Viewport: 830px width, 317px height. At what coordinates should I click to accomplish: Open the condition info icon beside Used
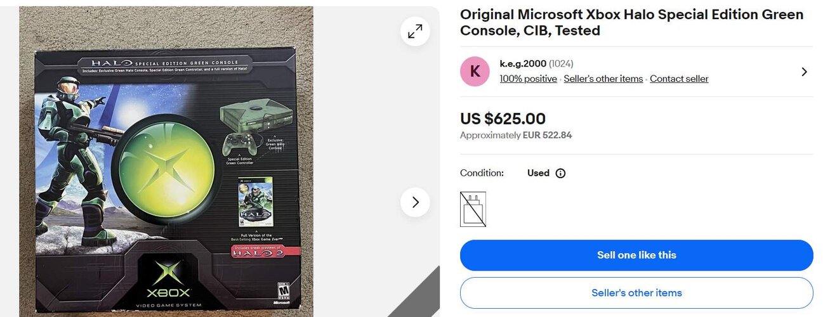(x=560, y=173)
